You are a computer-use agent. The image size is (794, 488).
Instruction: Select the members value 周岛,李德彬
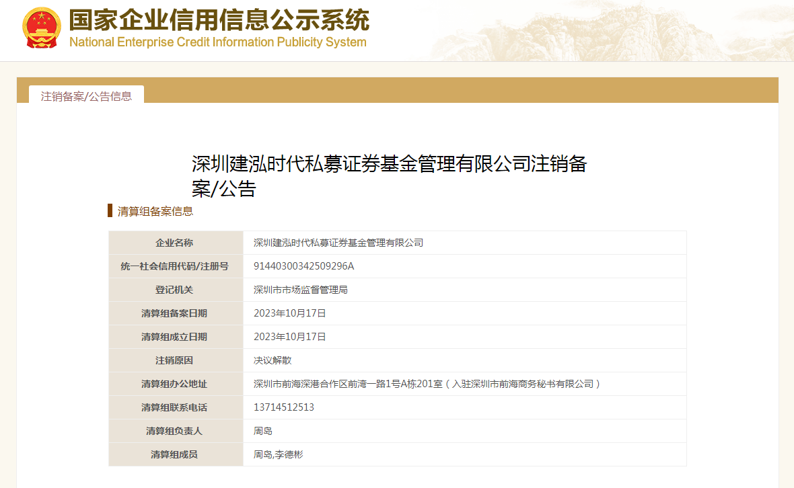[x=279, y=454]
